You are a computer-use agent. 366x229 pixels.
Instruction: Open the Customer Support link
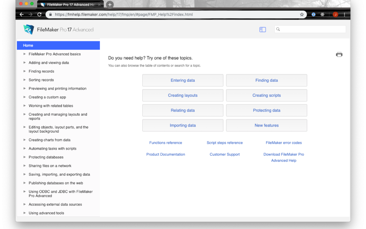225,154
